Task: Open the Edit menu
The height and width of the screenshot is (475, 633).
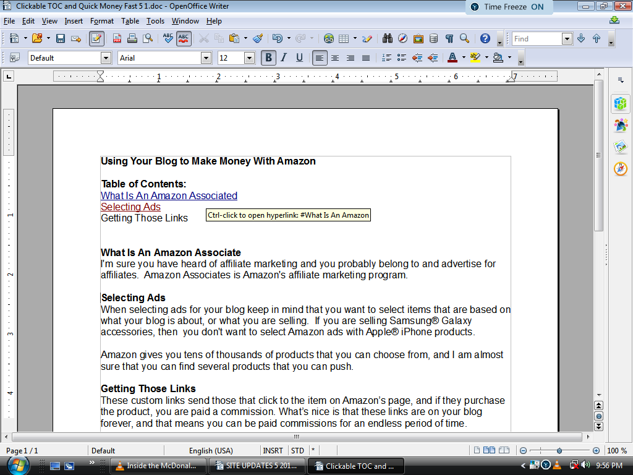Action: pos(28,21)
